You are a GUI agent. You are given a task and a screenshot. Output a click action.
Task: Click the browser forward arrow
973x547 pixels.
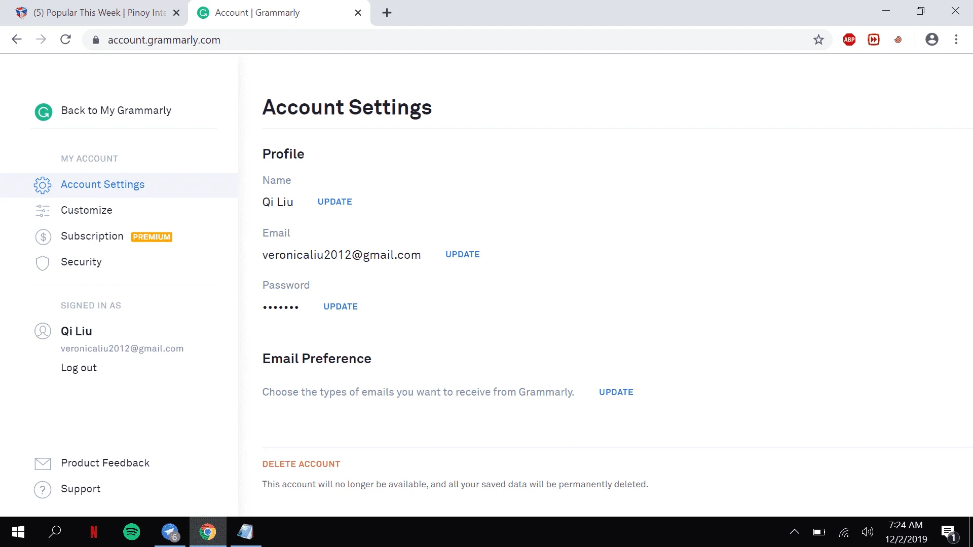[x=41, y=40]
